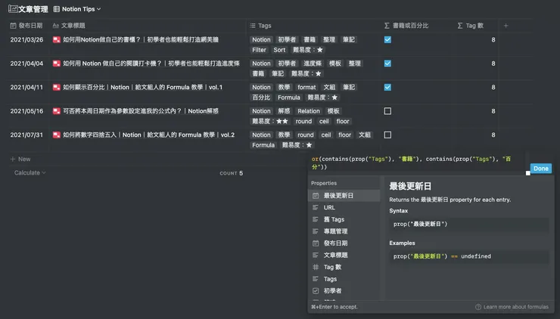Screen dimensions: 560x319
Task: Click date cell 2021/05/16
Action: coord(26,111)
